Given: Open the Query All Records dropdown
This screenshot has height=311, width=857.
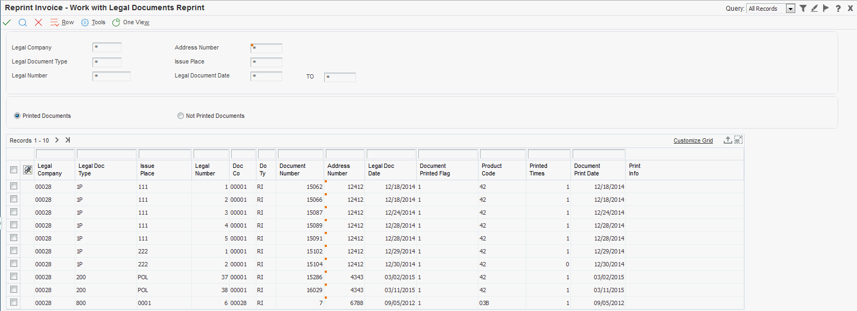Looking at the screenshot, I should point(790,9).
